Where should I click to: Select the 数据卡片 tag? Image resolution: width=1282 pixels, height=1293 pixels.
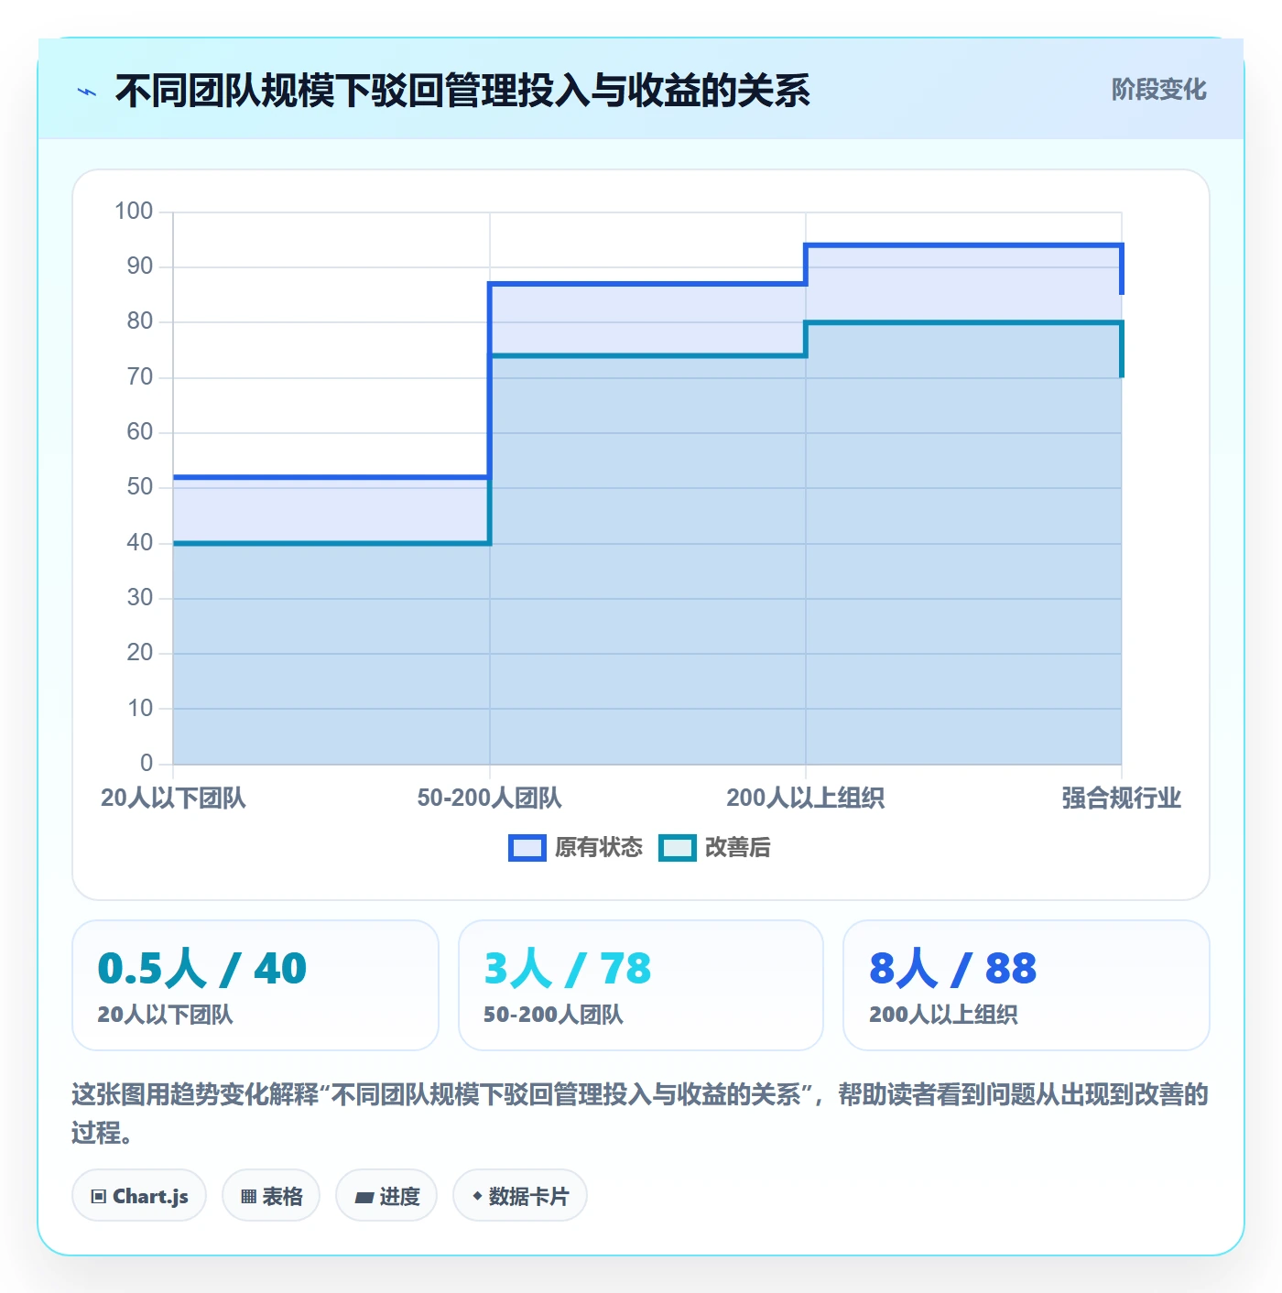[x=520, y=1196]
